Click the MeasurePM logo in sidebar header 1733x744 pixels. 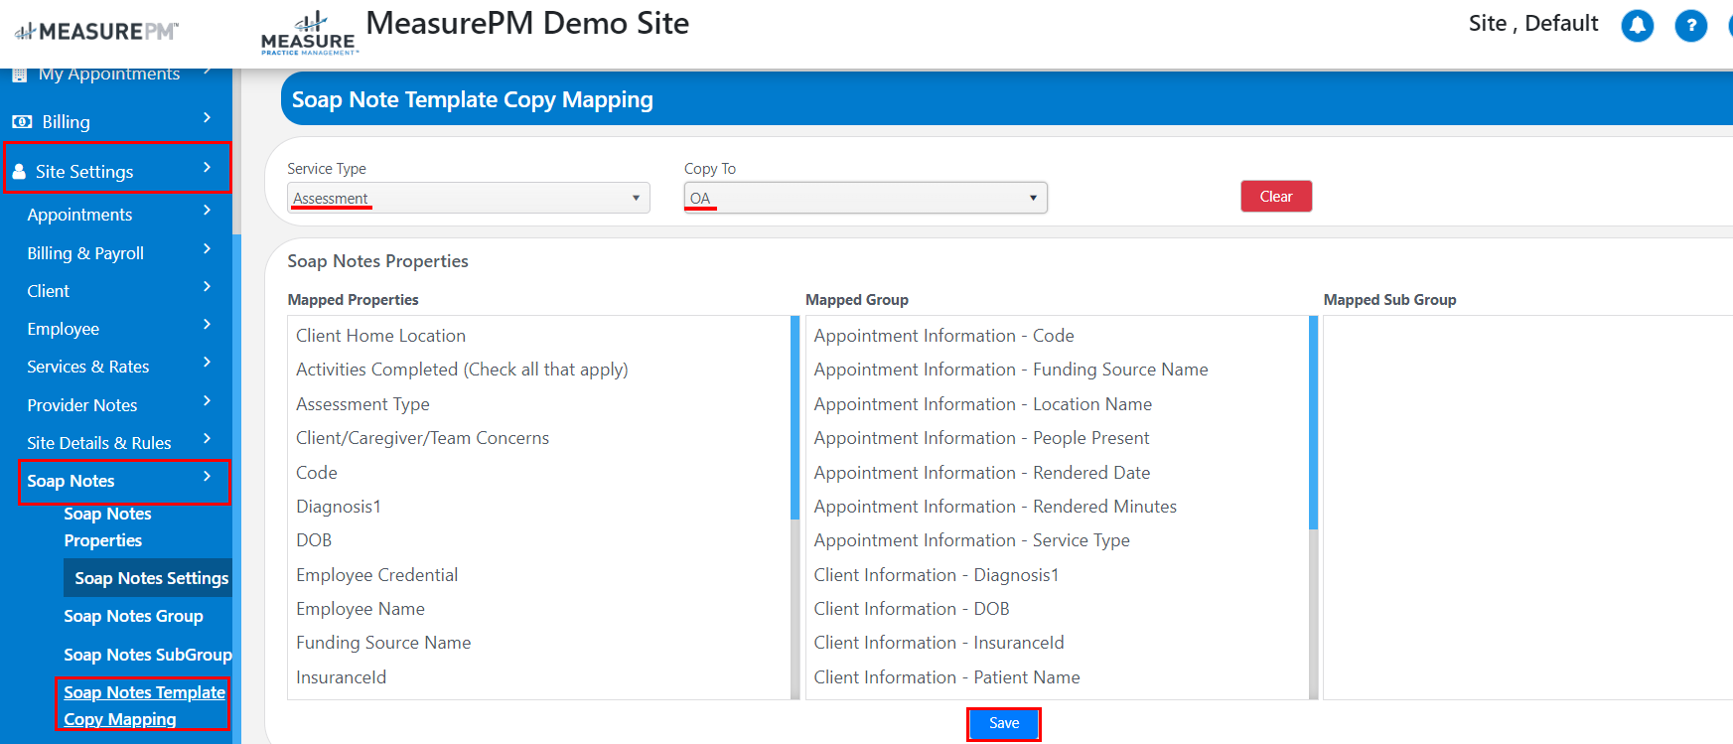click(x=96, y=32)
